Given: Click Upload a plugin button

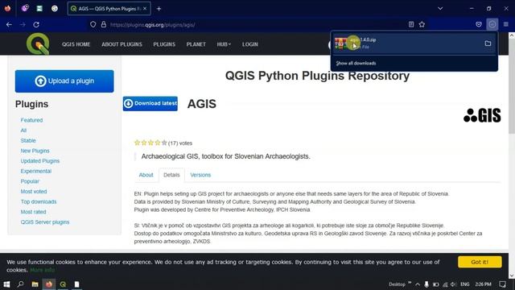Looking at the screenshot, I should (x=64, y=81).
